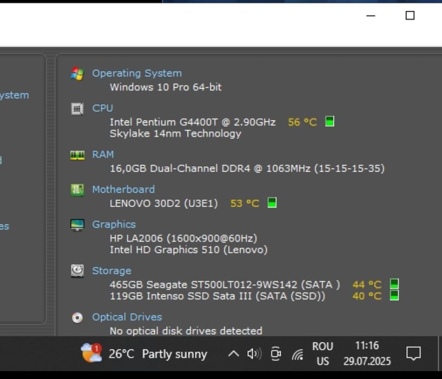This screenshot has height=379, width=442.
Task: Open the Motherboard section link
Action: pyautogui.click(x=123, y=190)
